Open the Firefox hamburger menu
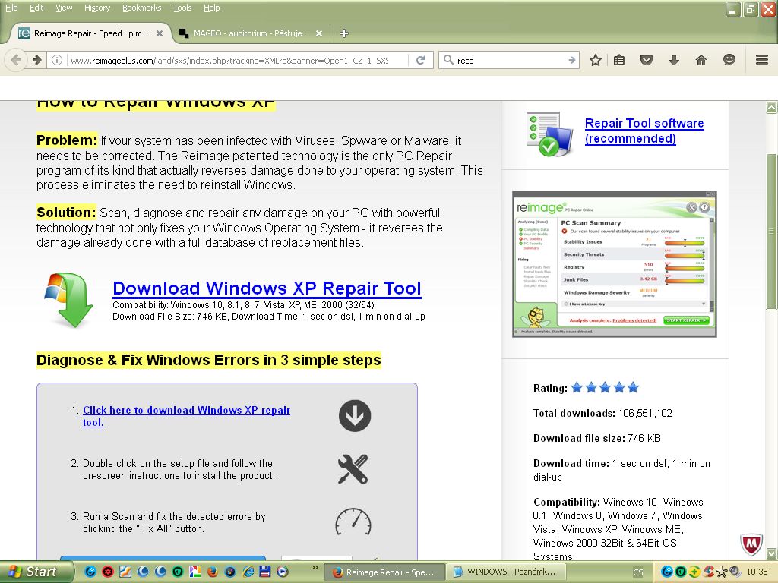This screenshot has height=583, width=778. [762, 60]
